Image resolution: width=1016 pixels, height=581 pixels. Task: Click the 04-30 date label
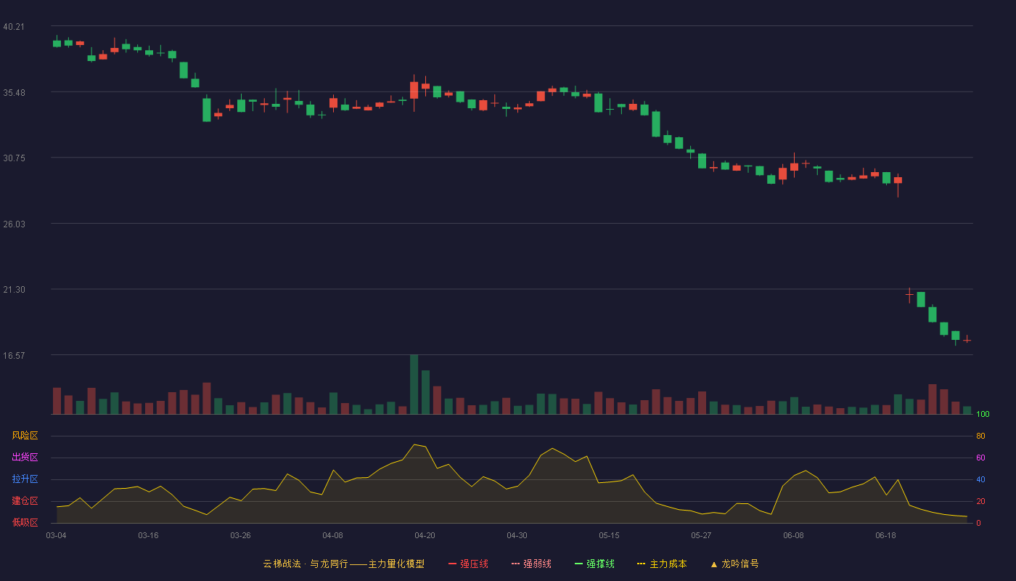517,535
